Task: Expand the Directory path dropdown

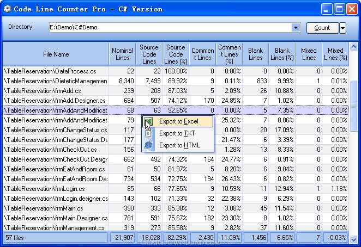Action: coord(296,28)
